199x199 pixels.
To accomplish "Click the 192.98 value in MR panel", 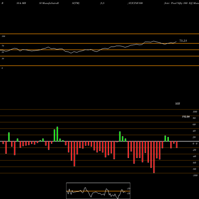I will click(186, 117).
